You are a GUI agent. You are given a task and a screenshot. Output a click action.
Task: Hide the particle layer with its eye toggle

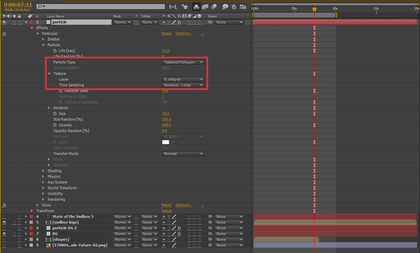(4, 22)
